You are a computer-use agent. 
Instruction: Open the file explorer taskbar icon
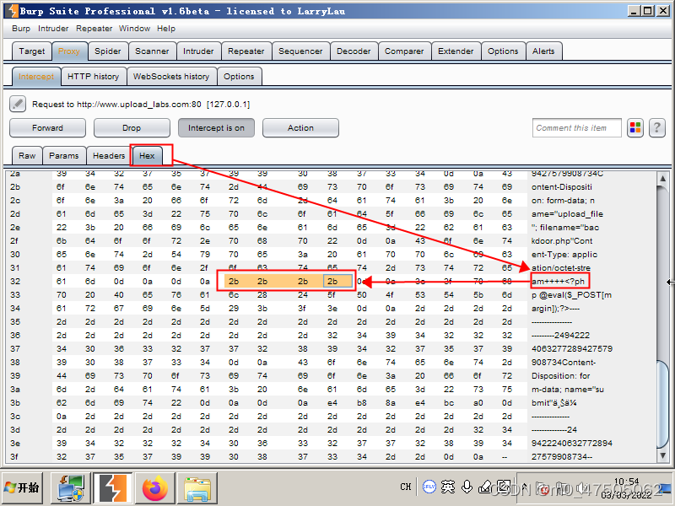point(197,488)
